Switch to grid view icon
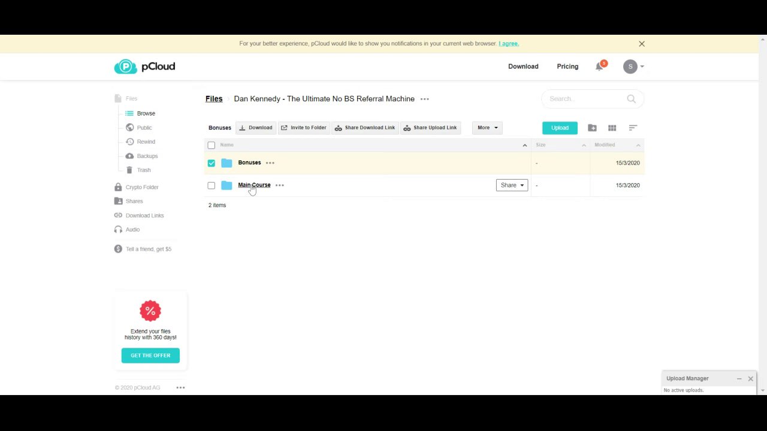The width and height of the screenshot is (767, 431). (x=612, y=128)
